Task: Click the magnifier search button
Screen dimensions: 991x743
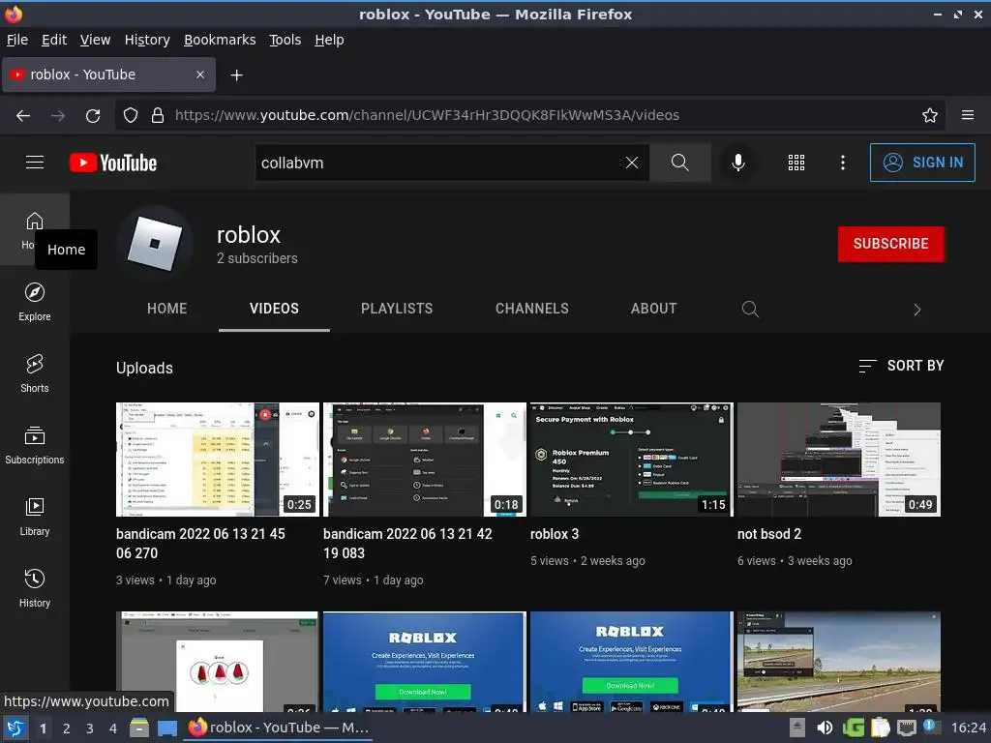Action: 680,163
